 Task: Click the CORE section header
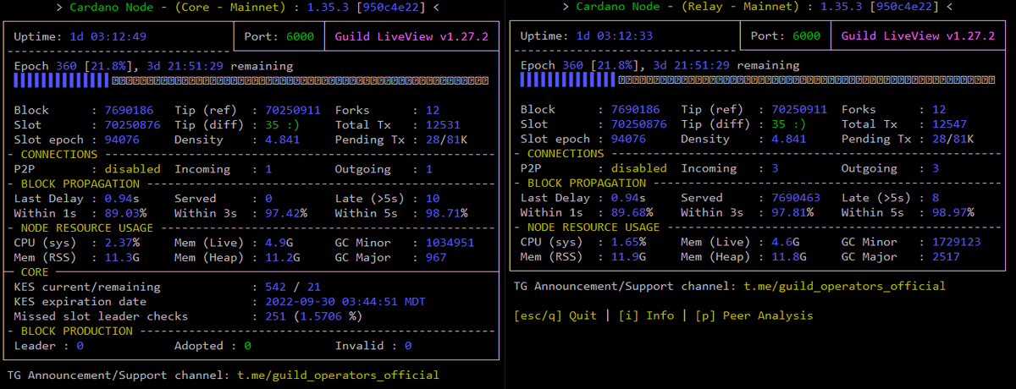click(x=35, y=271)
